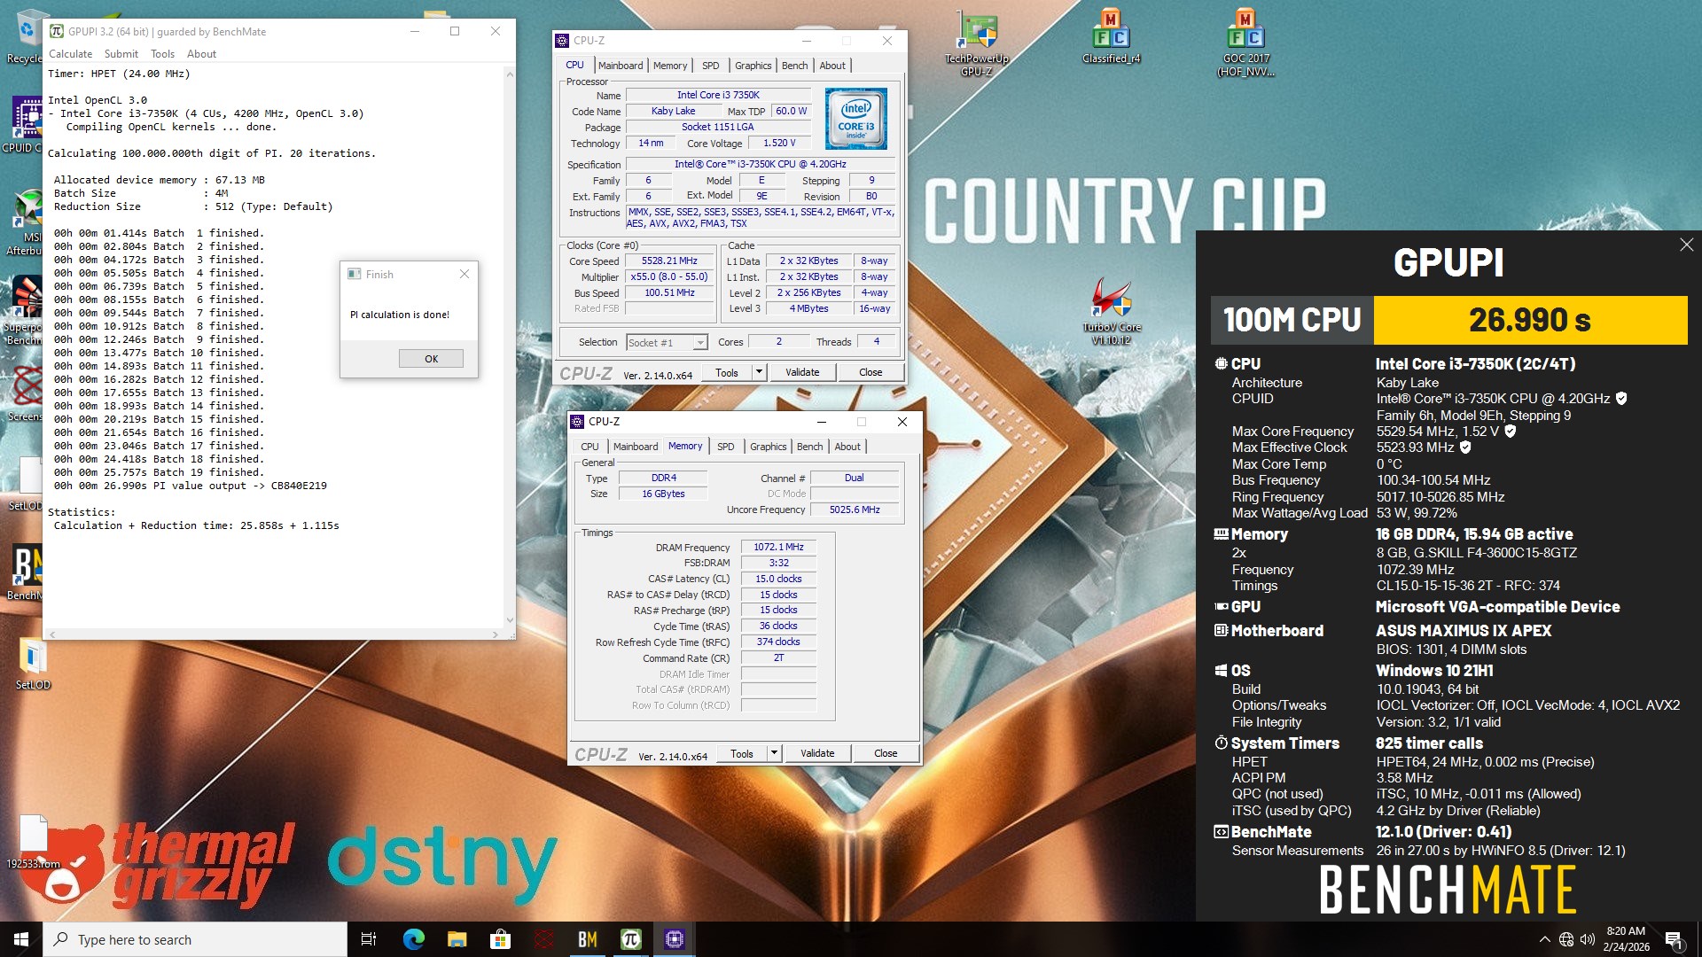Image resolution: width=1702 pixels, height=957 pixels.
Task: Open About menu in GPUPI
Action: (x=201, y=54)
